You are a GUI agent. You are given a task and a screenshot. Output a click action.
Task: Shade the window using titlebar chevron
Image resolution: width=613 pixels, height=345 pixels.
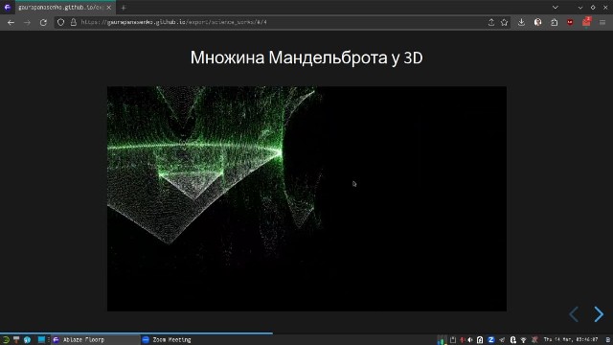(x=580, y=8)
